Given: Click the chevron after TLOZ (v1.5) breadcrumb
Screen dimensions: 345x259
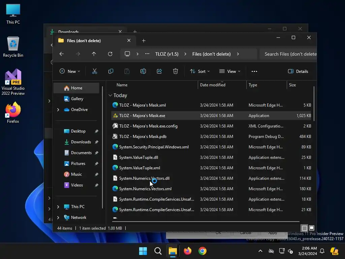Looking at the screenshot, I should (185, 54).
